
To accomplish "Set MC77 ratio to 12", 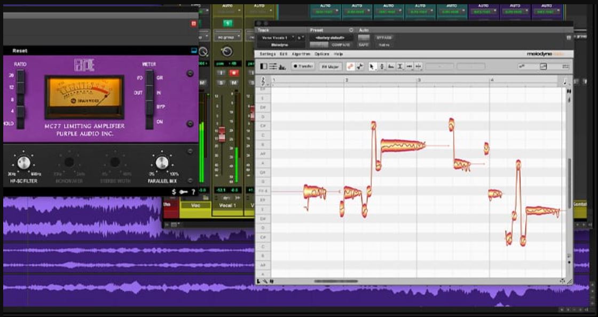I will (20, 87).
